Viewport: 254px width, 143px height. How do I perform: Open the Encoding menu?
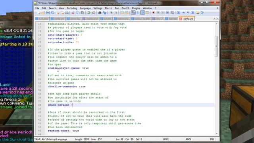point(72,8)
